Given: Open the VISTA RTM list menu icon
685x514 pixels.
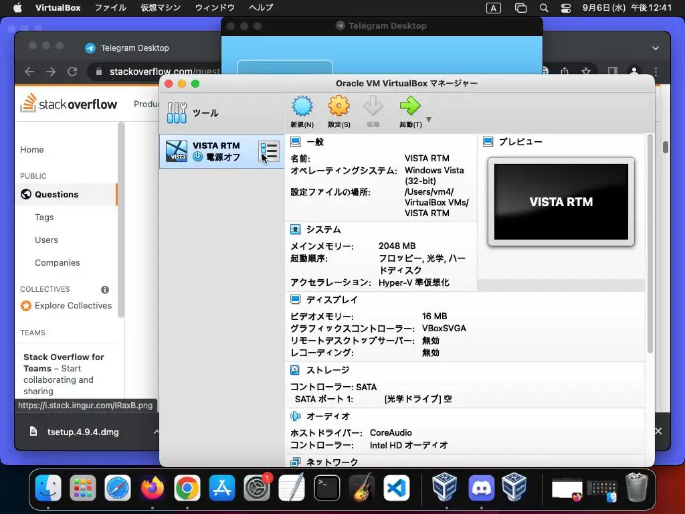Looking at the screenshot, I should 269,151.
